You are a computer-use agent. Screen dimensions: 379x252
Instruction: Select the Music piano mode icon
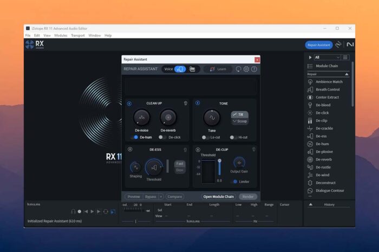coord(192,69)
